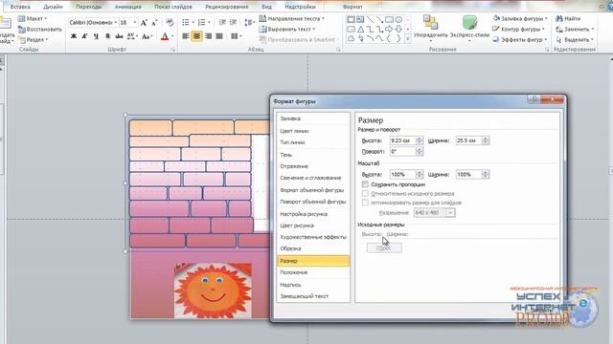The image size is (613, 344).
Task: Select the cloud shape in gallery
Action: (352, 38)
